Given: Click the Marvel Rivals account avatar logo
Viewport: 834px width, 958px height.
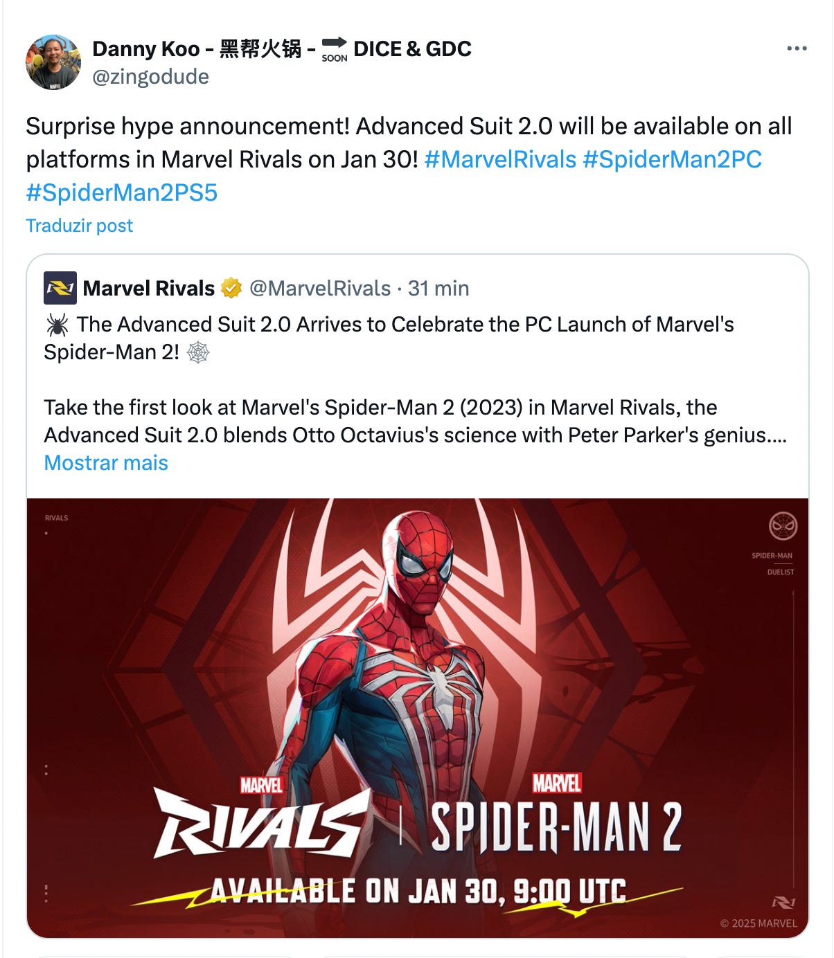Looking at the screenshot, I should coord(60,288).
